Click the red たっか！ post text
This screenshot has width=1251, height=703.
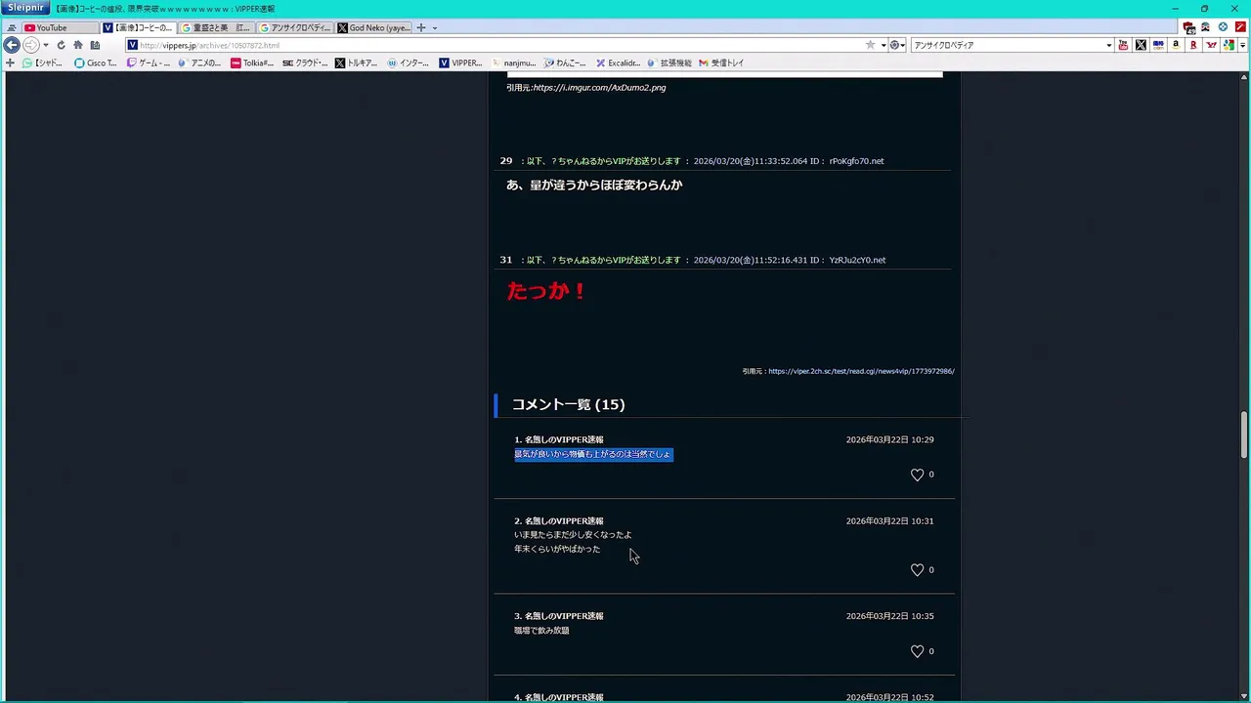[x=546, y=291]
